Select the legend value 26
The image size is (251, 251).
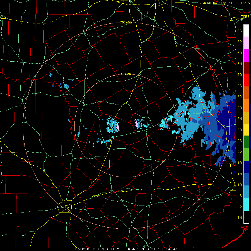point(240,141)
